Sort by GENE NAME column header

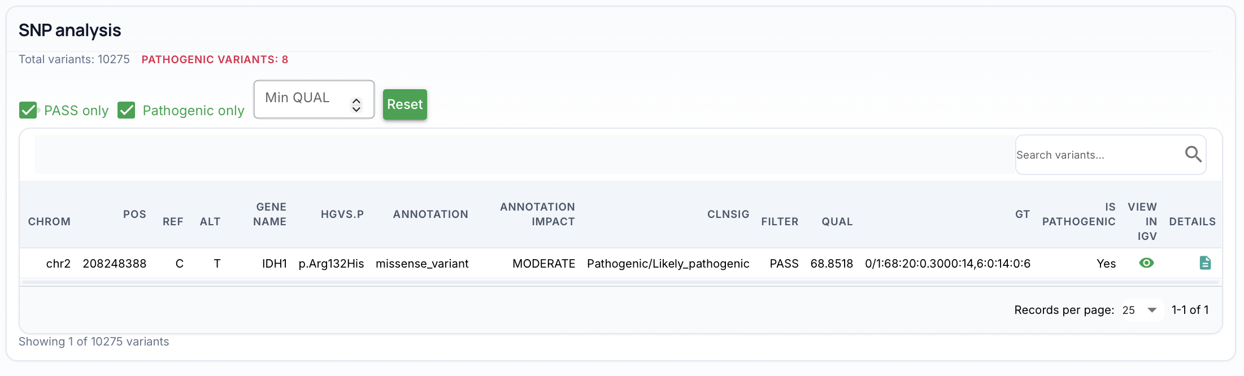(x=269, y=214)
